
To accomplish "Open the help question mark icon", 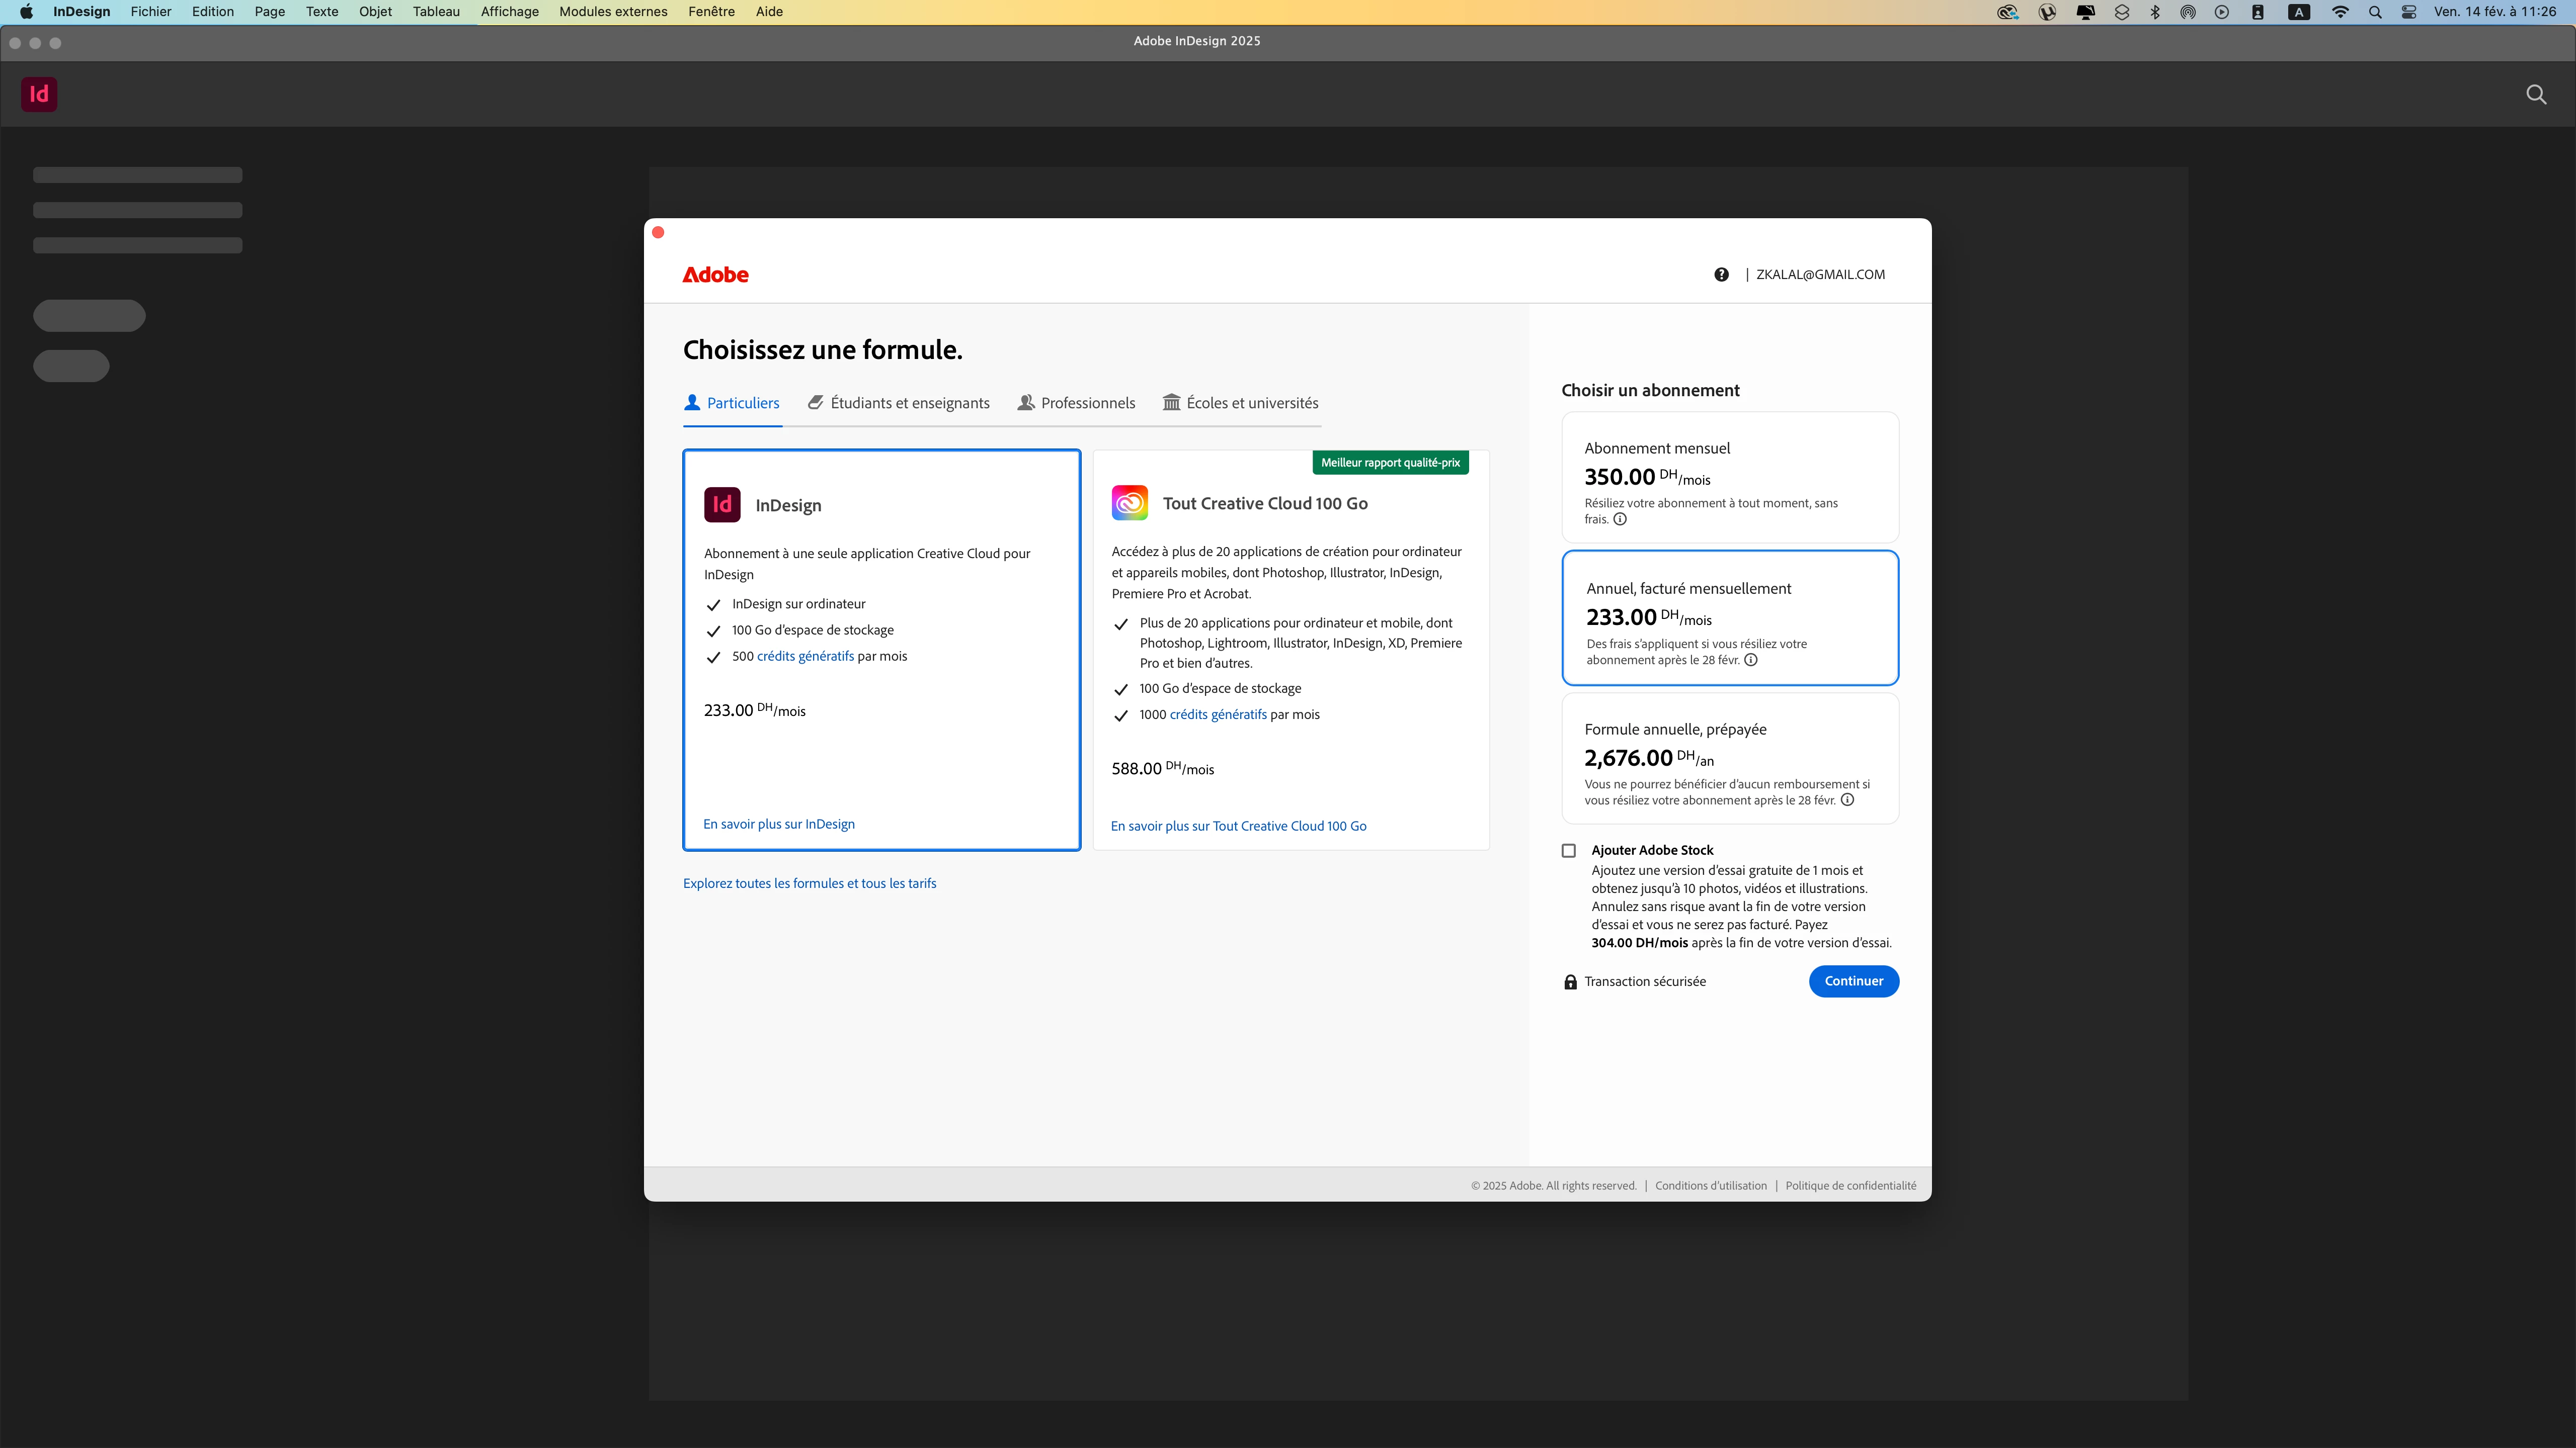I will coord(1721,275).
